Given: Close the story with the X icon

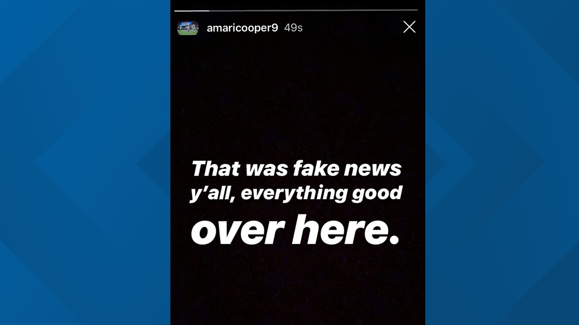Looking at the screenshot, I should (x=409, y=27).
